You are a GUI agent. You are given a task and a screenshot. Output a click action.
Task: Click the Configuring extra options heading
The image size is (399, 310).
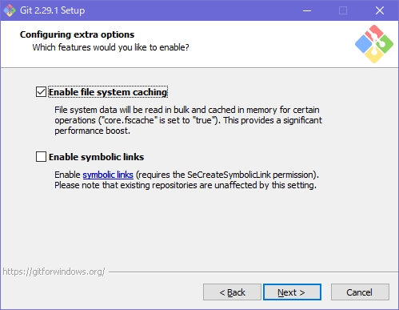coord(77,34)
